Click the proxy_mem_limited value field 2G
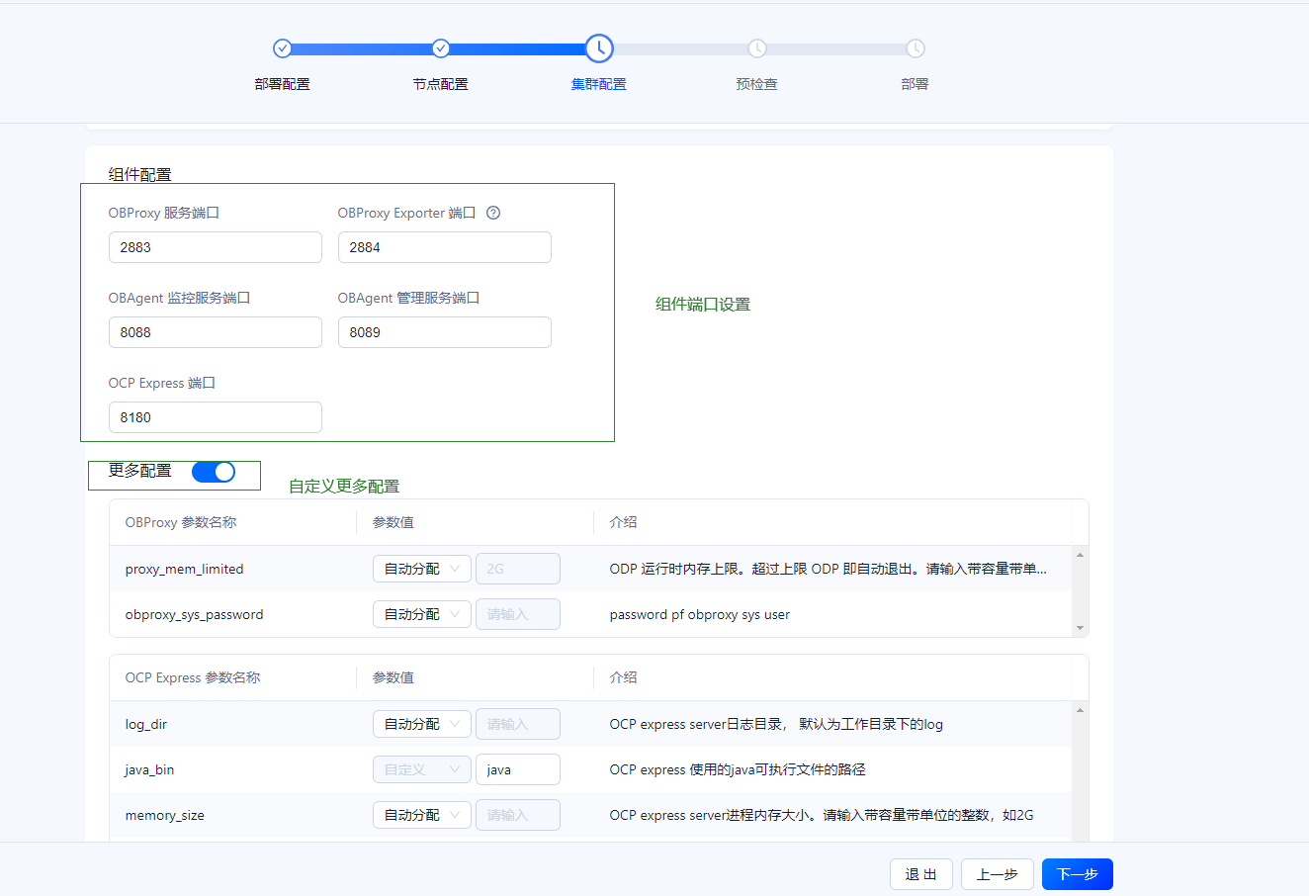This screenshot has width=1309, height=896. [518, 569]
